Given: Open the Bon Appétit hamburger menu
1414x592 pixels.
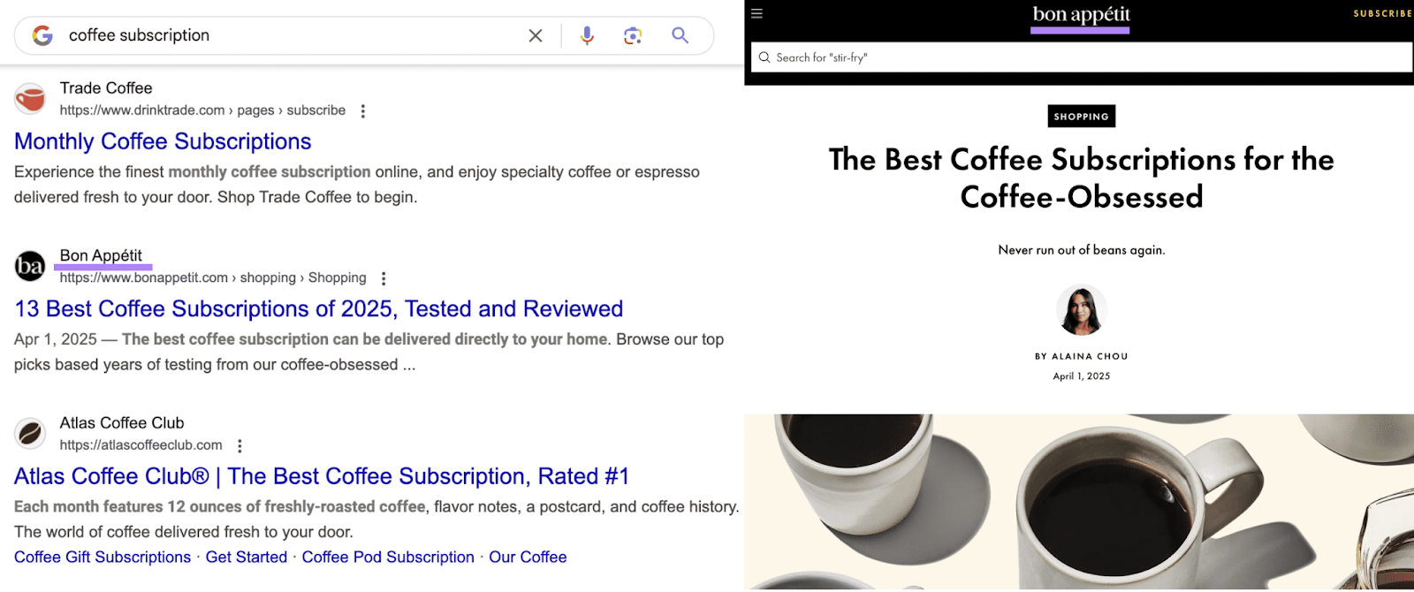Looking at the screenshot, I should [756, 13].
